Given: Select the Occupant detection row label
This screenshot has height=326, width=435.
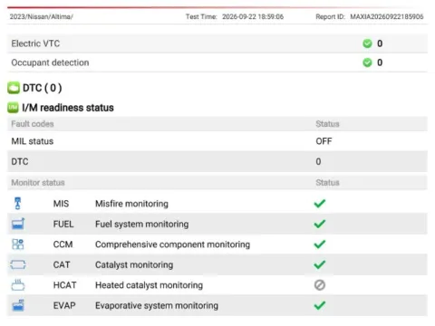Looking at the screenshot, I should click(50, 62).
